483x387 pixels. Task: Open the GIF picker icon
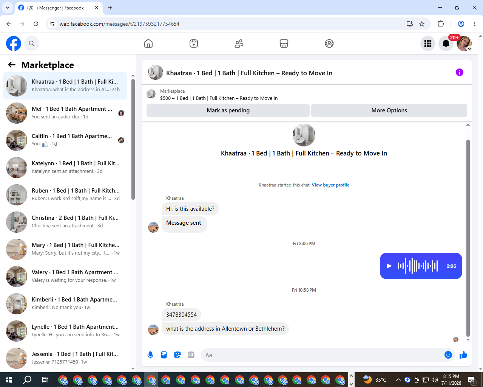191,355
